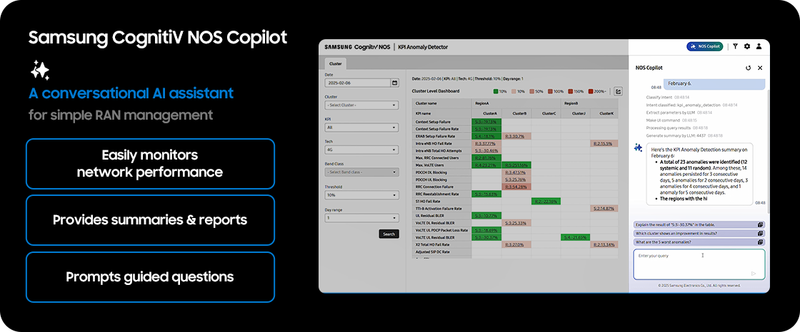Select "Which cluster shows an improvement in results?"

click(699, 233)
